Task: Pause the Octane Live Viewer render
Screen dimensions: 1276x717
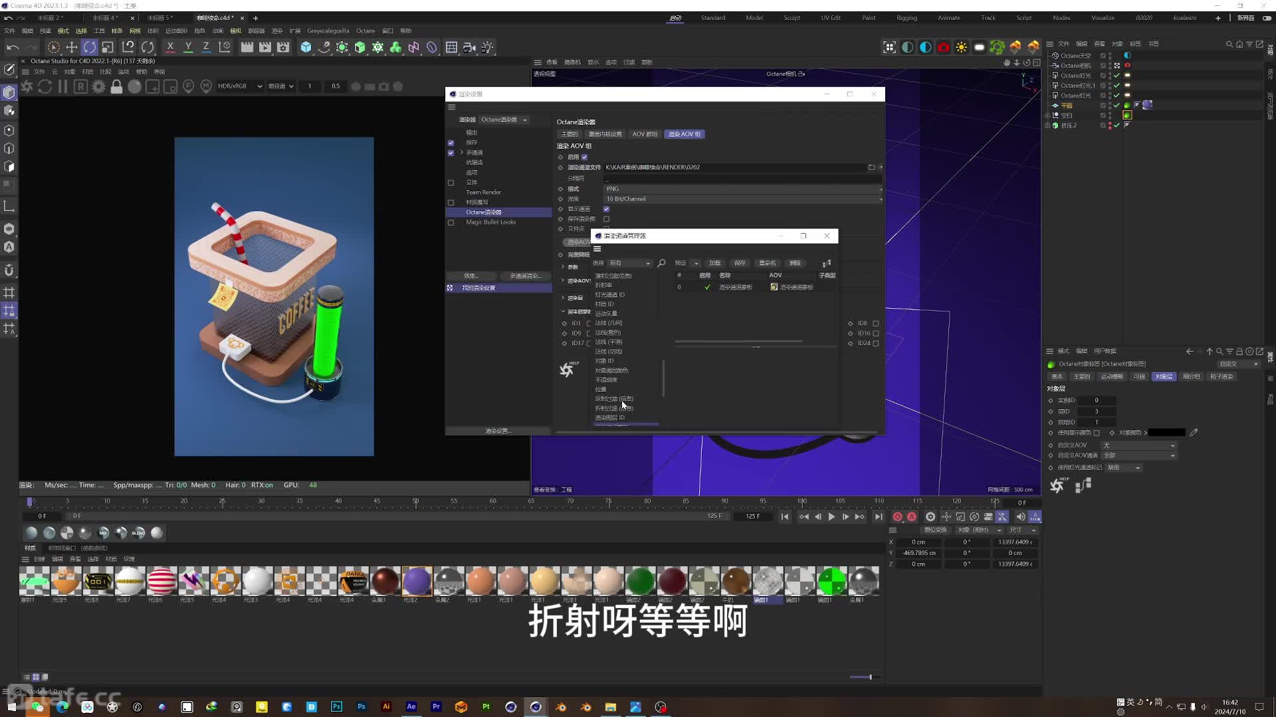Action: pos(62,86)
